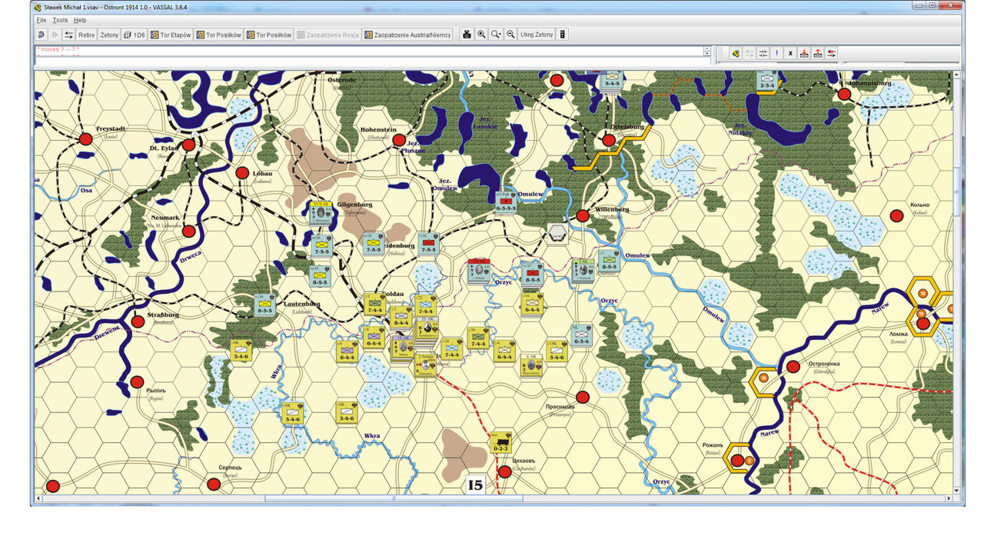Open the Tor Etapów chart
The width and height of the screenshot is (984, 546).
(x=171, y=35)
